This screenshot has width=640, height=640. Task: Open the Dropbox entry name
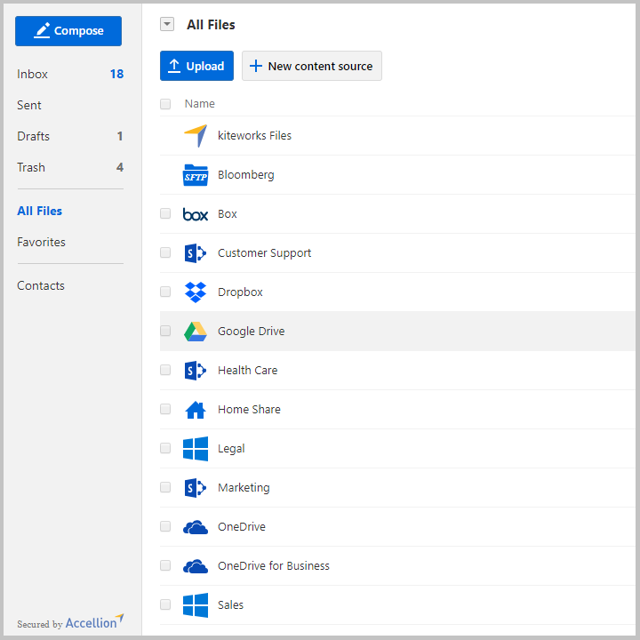tap(240, 292)
